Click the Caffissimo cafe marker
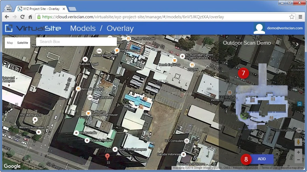The width and height of the screenshot is (307, 172). coord(89,113)
